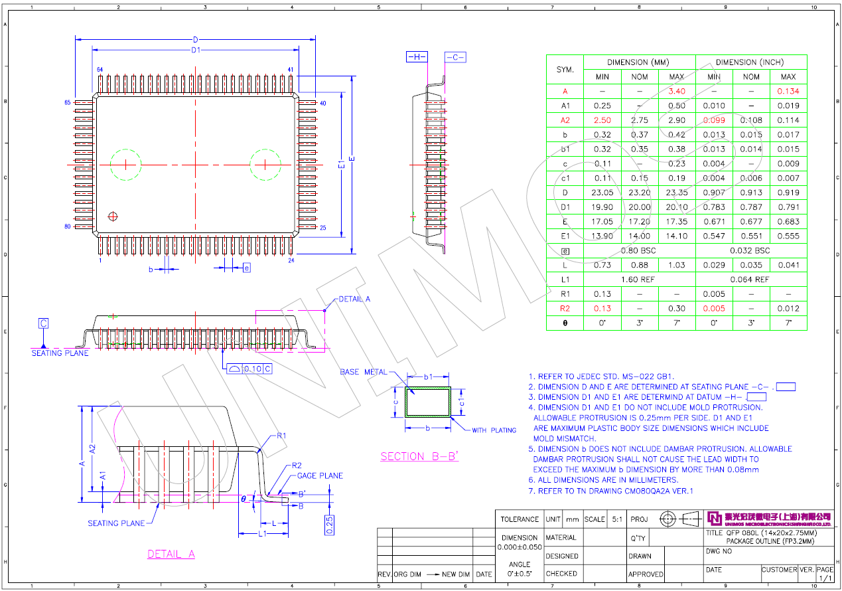This screenshot has height=591, width=842.
Task: Click the SECTION B-B' underlined label
Action: 419,456
